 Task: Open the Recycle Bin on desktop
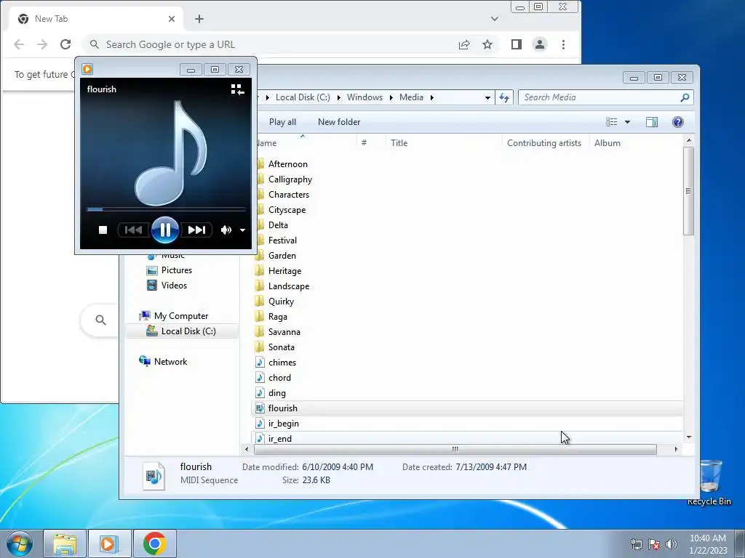(x=709, y=482)
